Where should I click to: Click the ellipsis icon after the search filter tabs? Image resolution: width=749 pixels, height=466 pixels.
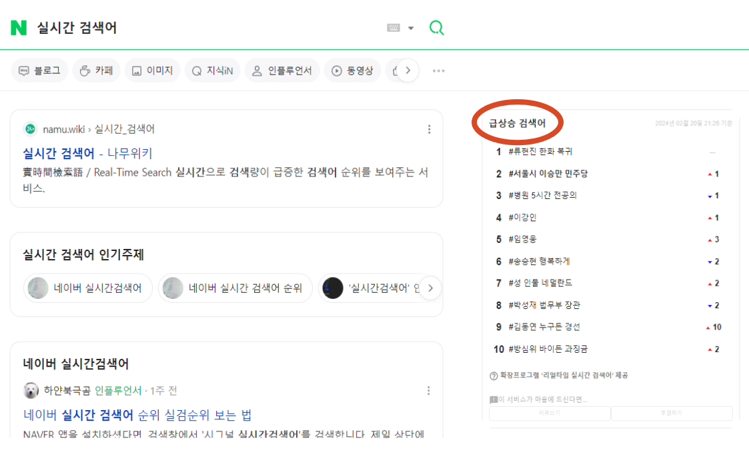(x=438, y=70)
